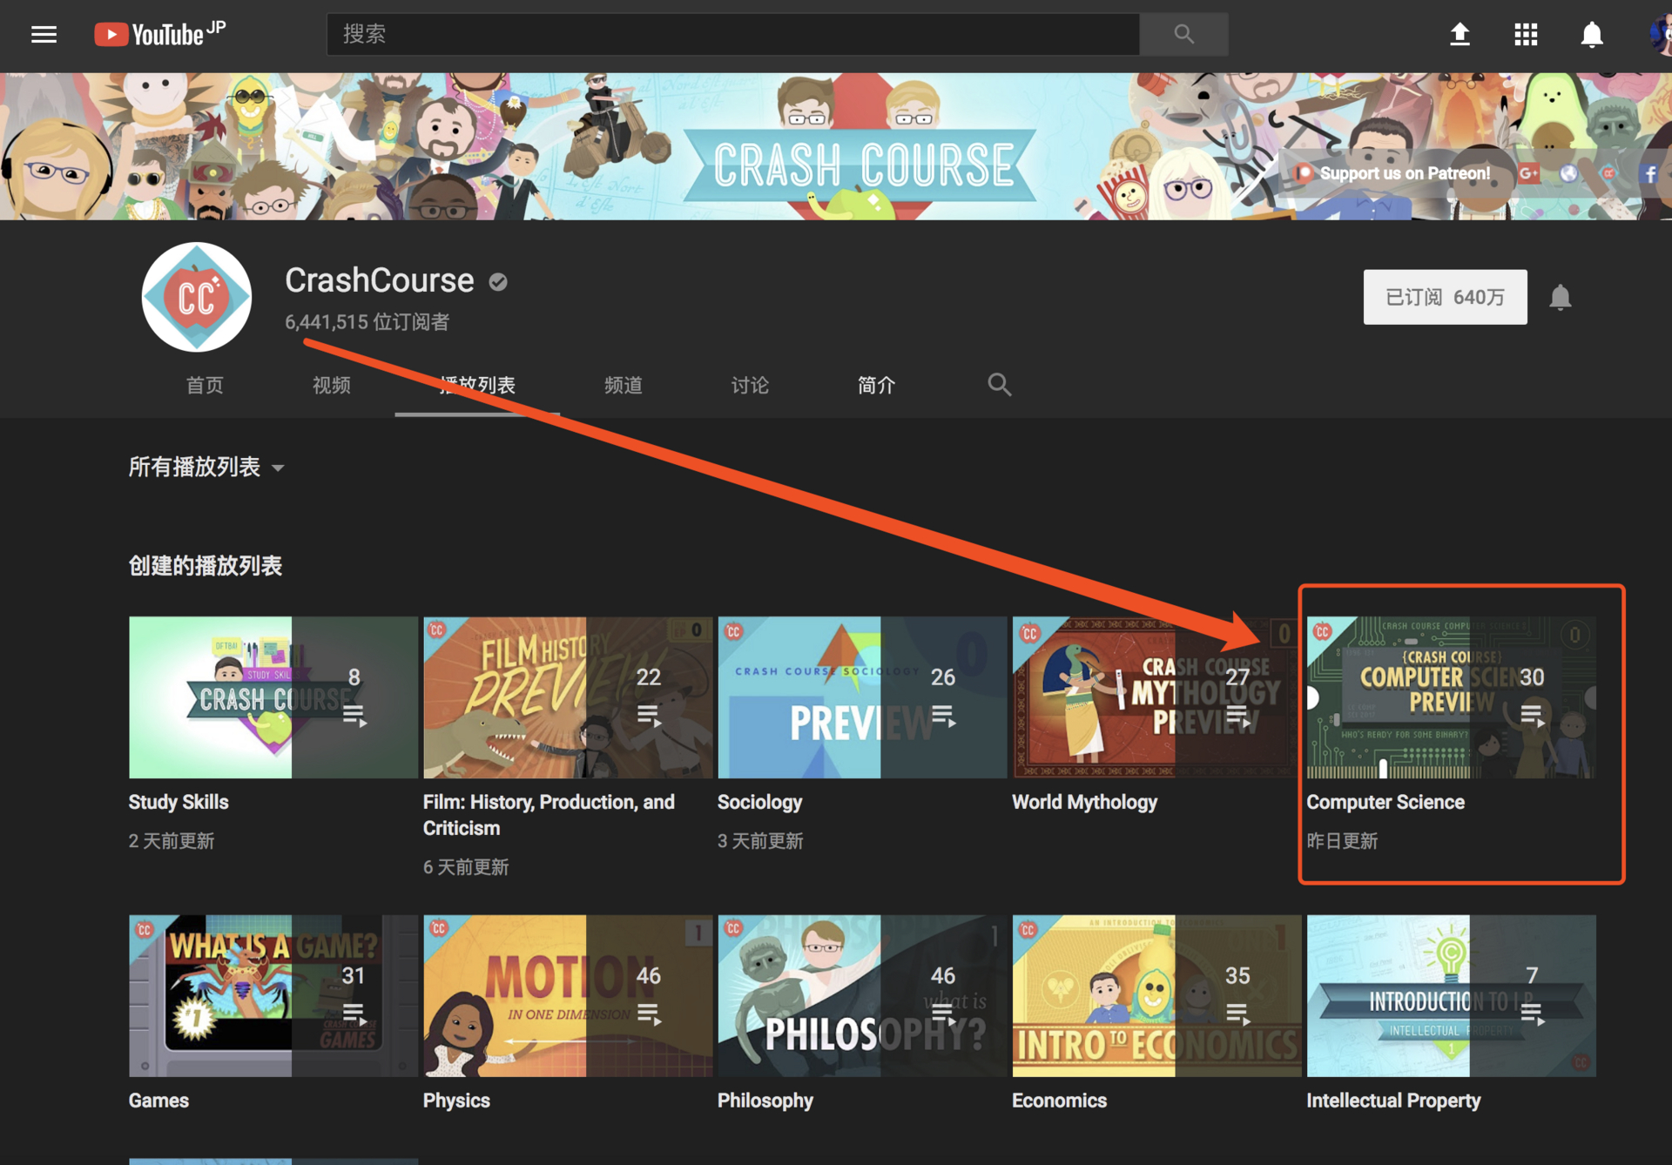Click the 6,441,515 位订阅者 subscriber count

tap(367, 322)
